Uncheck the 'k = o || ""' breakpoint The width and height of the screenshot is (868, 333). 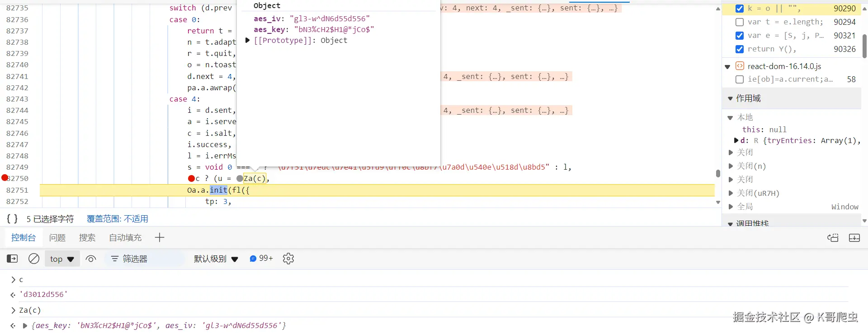(740, 9)
